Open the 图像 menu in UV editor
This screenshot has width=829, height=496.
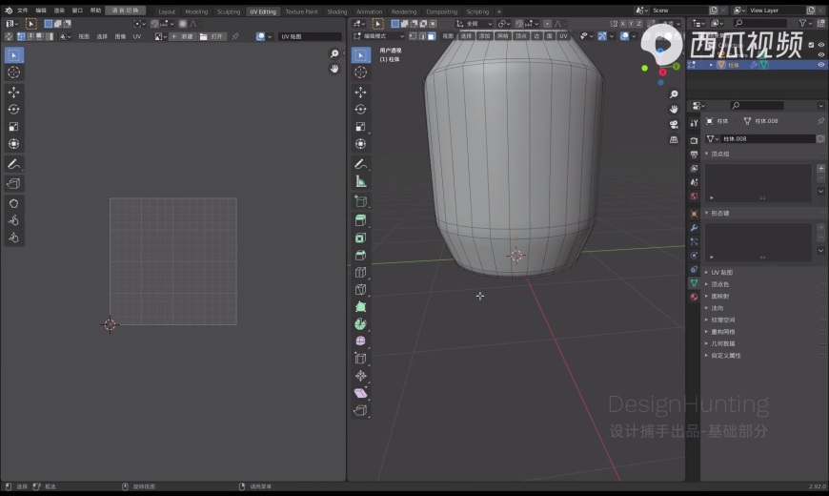(x=120, y=36)
